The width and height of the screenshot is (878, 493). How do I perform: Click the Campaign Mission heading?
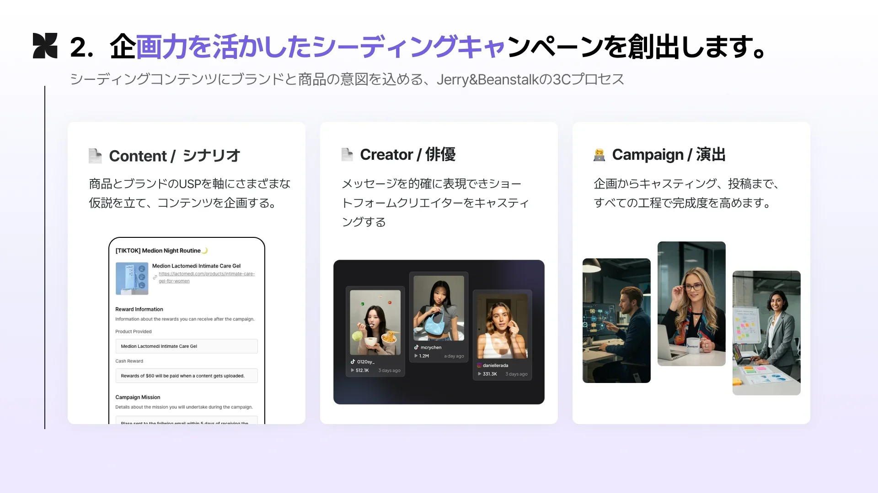(138, 397)
